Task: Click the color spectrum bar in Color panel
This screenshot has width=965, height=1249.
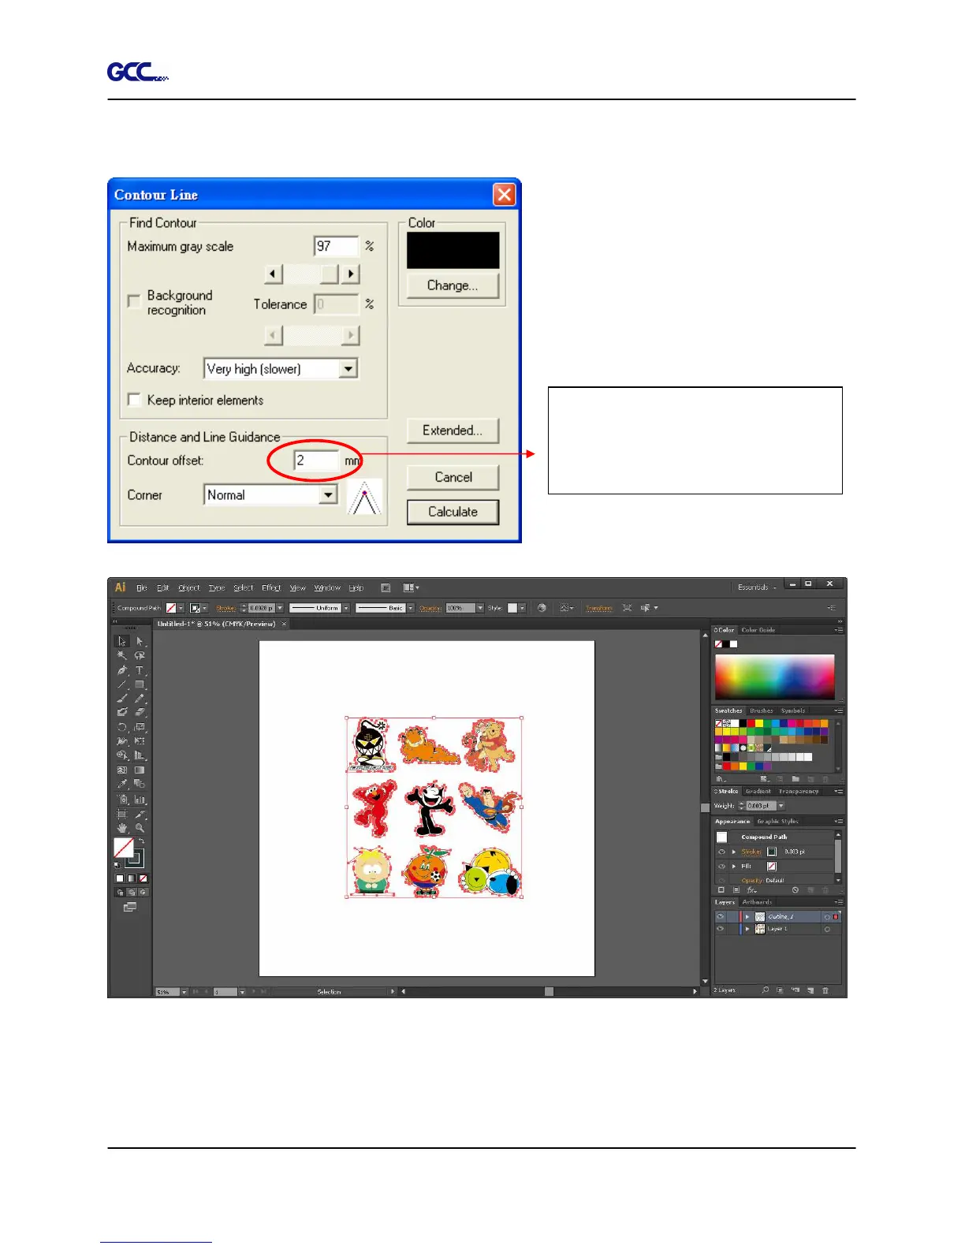Action: pos(774,677)
